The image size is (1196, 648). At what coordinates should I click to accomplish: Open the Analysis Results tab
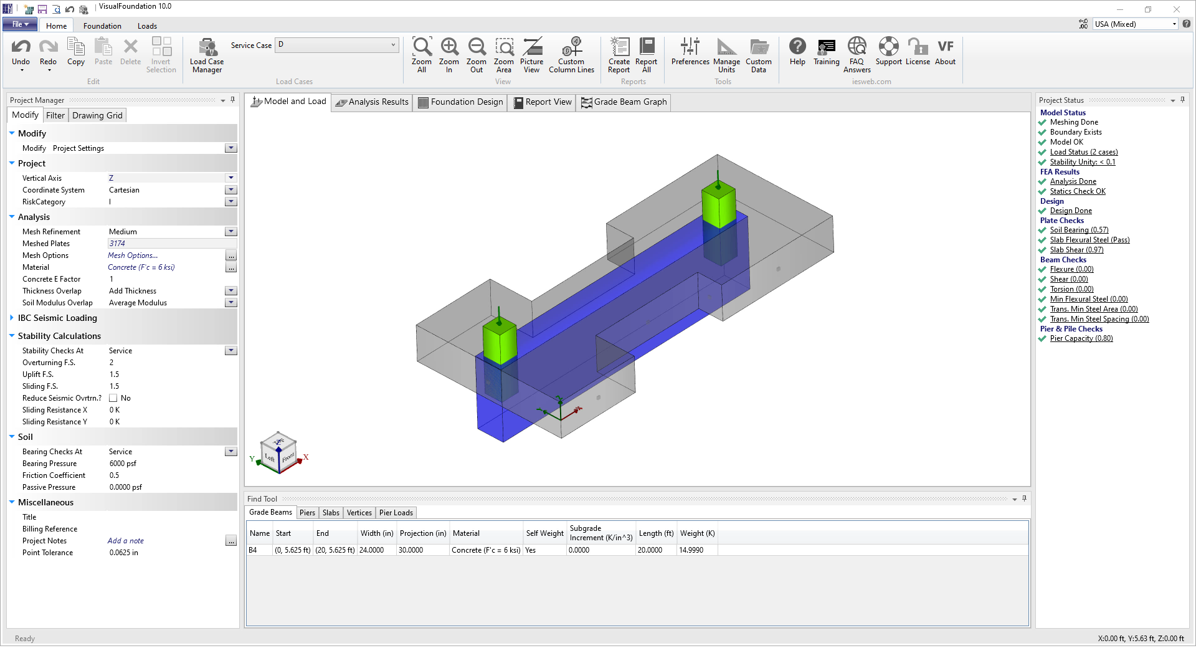(x=372, y=102)
